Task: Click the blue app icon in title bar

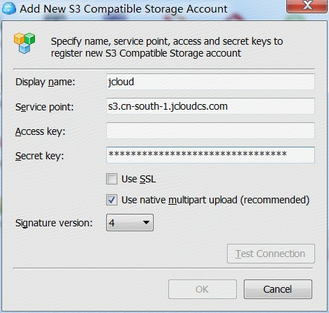Action: pos(9,8)
